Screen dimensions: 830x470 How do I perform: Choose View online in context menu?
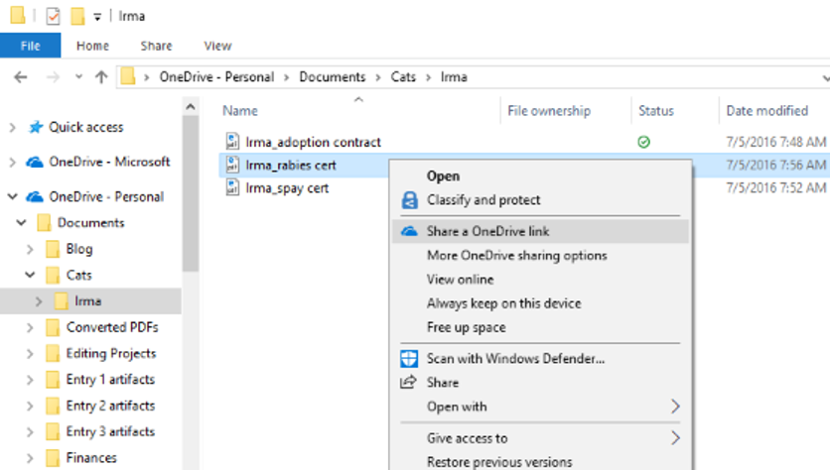tap(460, 280)
